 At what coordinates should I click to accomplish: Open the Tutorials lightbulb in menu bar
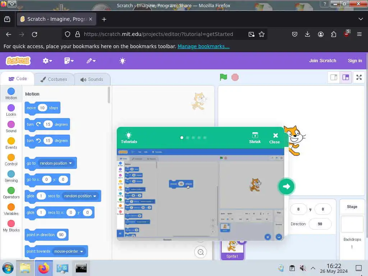click(122, 61)
